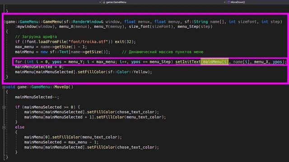Click 'mainMenu[mainMenuSelected + 1].setFillColor(menu_text_color);'
Screen dimensions: 289x162
click(95, 117)
